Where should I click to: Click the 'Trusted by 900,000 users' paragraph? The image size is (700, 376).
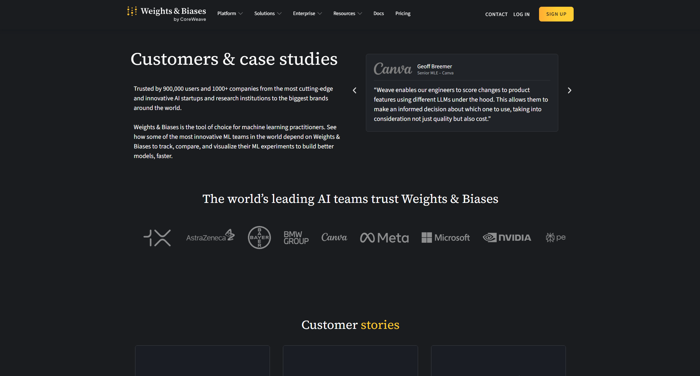(x=233, y=98)
